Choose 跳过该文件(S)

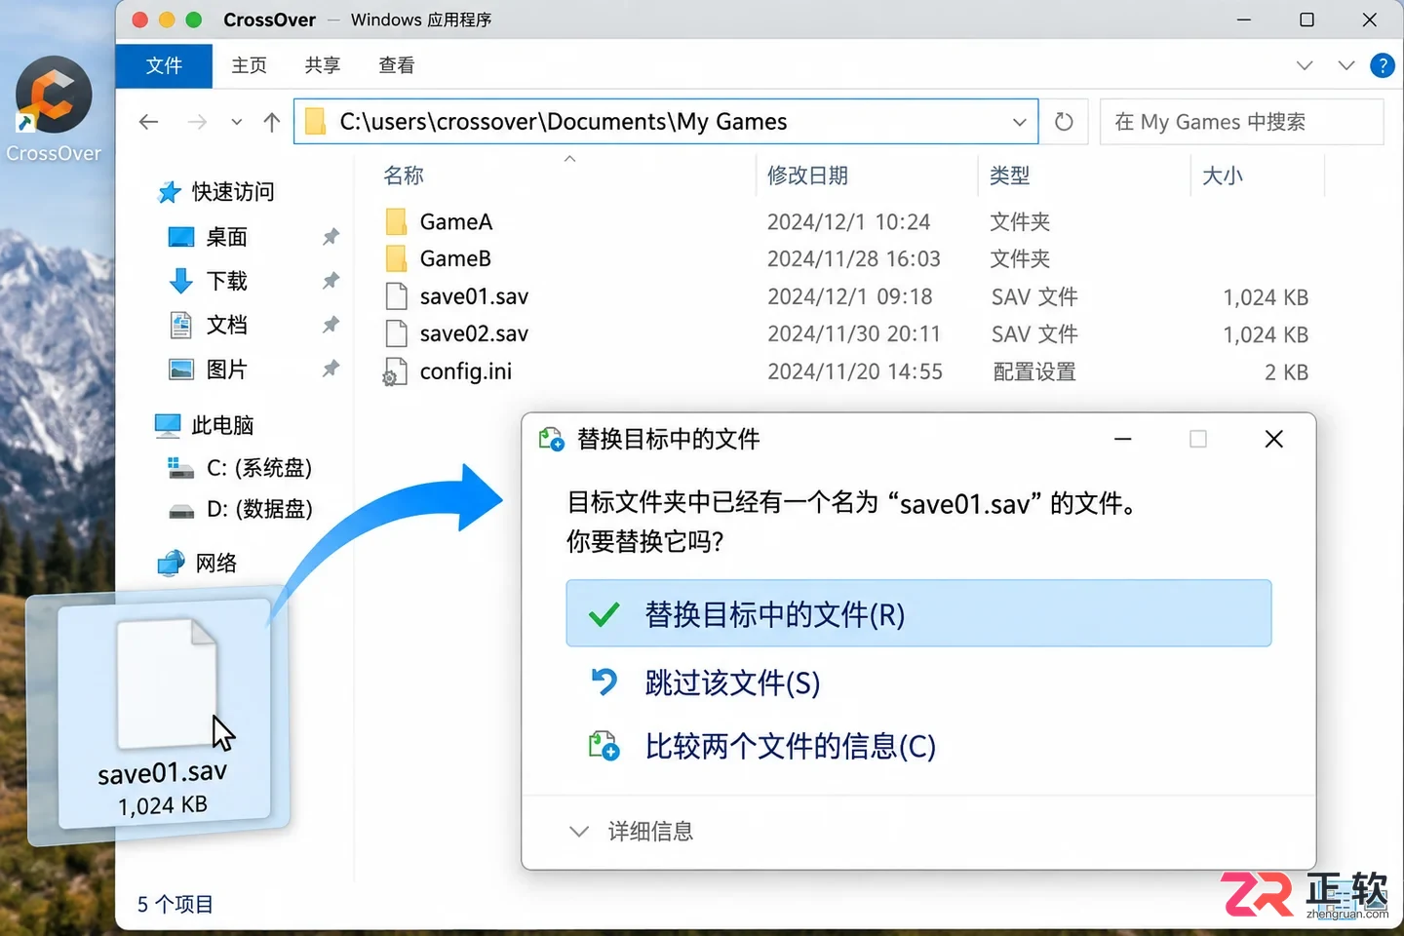[x=732, y=682]
